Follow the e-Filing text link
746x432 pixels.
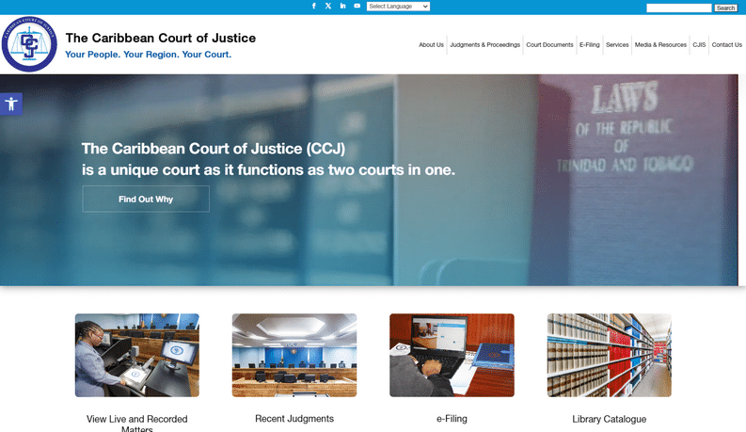coord(452,419)
